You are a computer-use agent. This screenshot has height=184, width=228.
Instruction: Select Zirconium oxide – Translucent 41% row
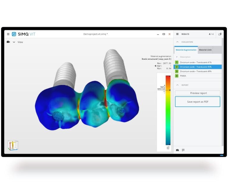point(198,62)
